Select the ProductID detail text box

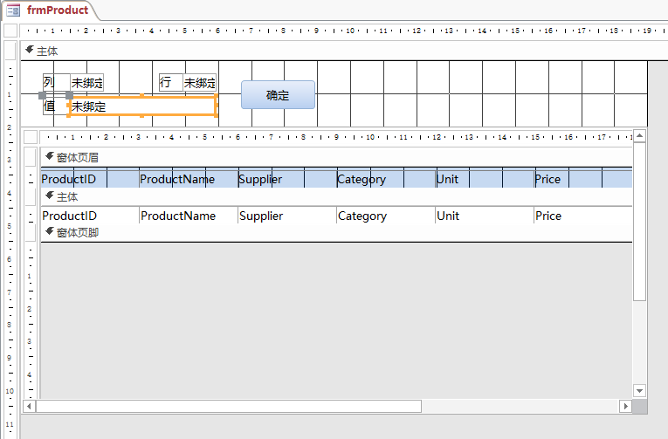[x=90, y=216]
